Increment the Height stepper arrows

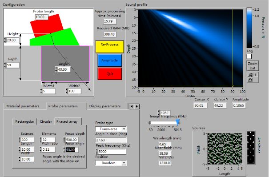tap(5, 39)
